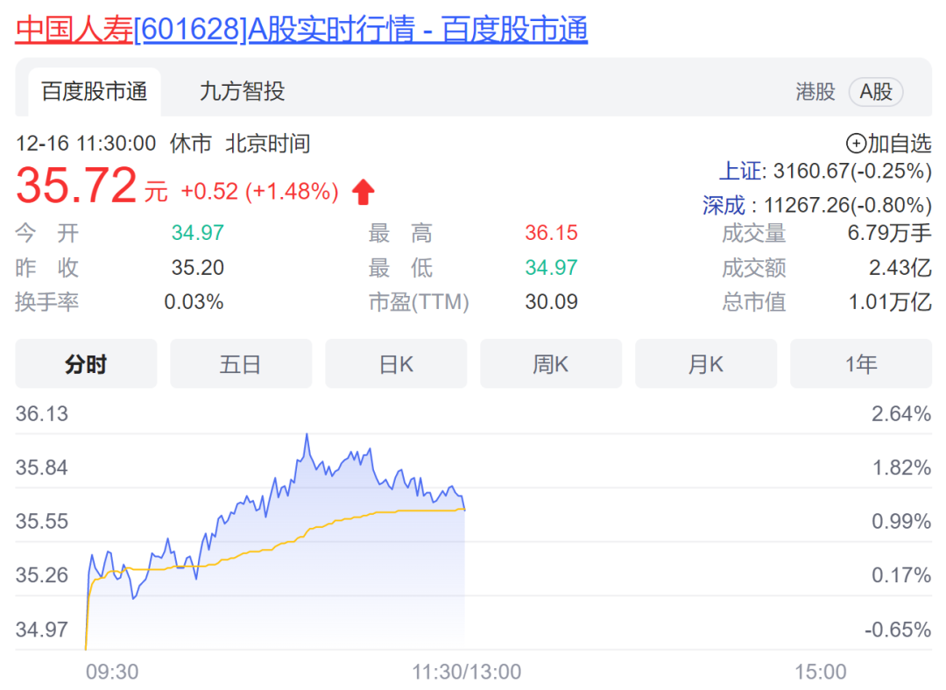Click the percent axis label 2.64%
Screen dimensions: 946x690
[x=901, y=414]
